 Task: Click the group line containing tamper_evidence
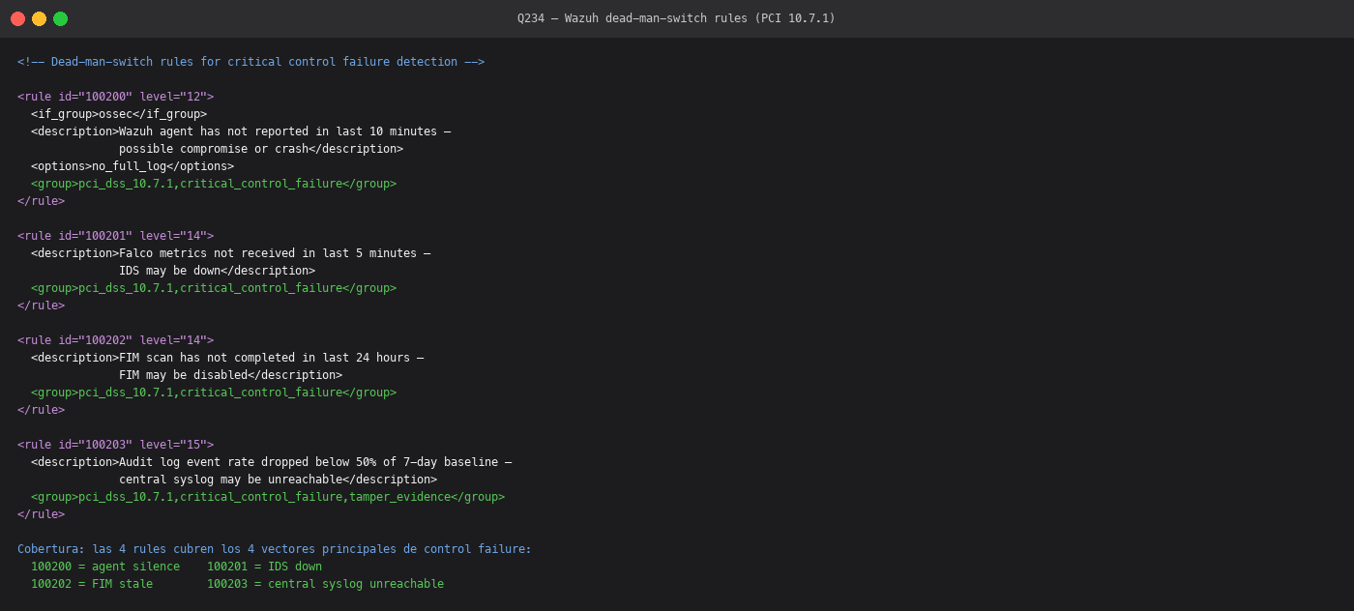tap(268, 497)
